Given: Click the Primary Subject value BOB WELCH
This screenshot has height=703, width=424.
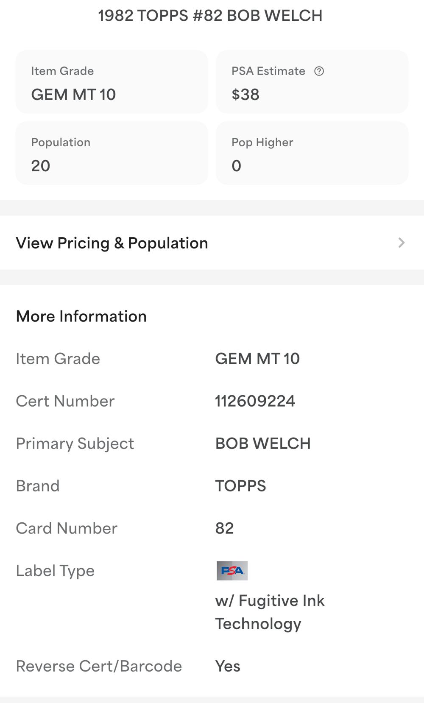Looking at the screenshot, I should [x=263, y=444].
